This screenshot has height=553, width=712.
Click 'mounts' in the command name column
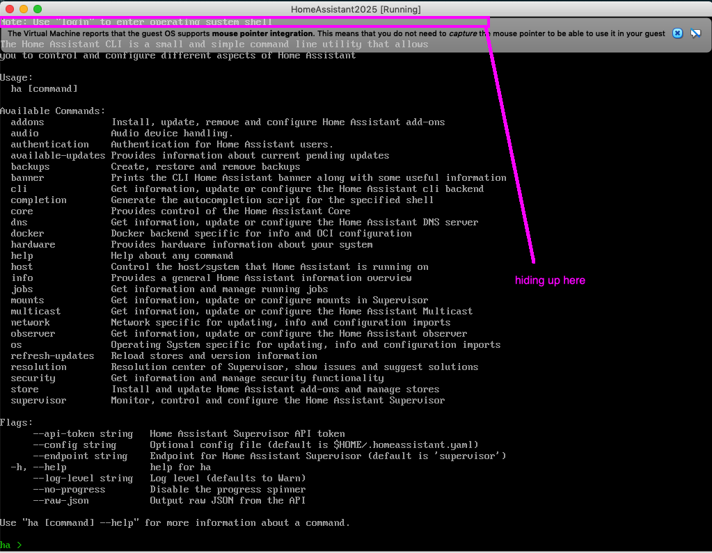pyautogui.click(x=27, y=300)
